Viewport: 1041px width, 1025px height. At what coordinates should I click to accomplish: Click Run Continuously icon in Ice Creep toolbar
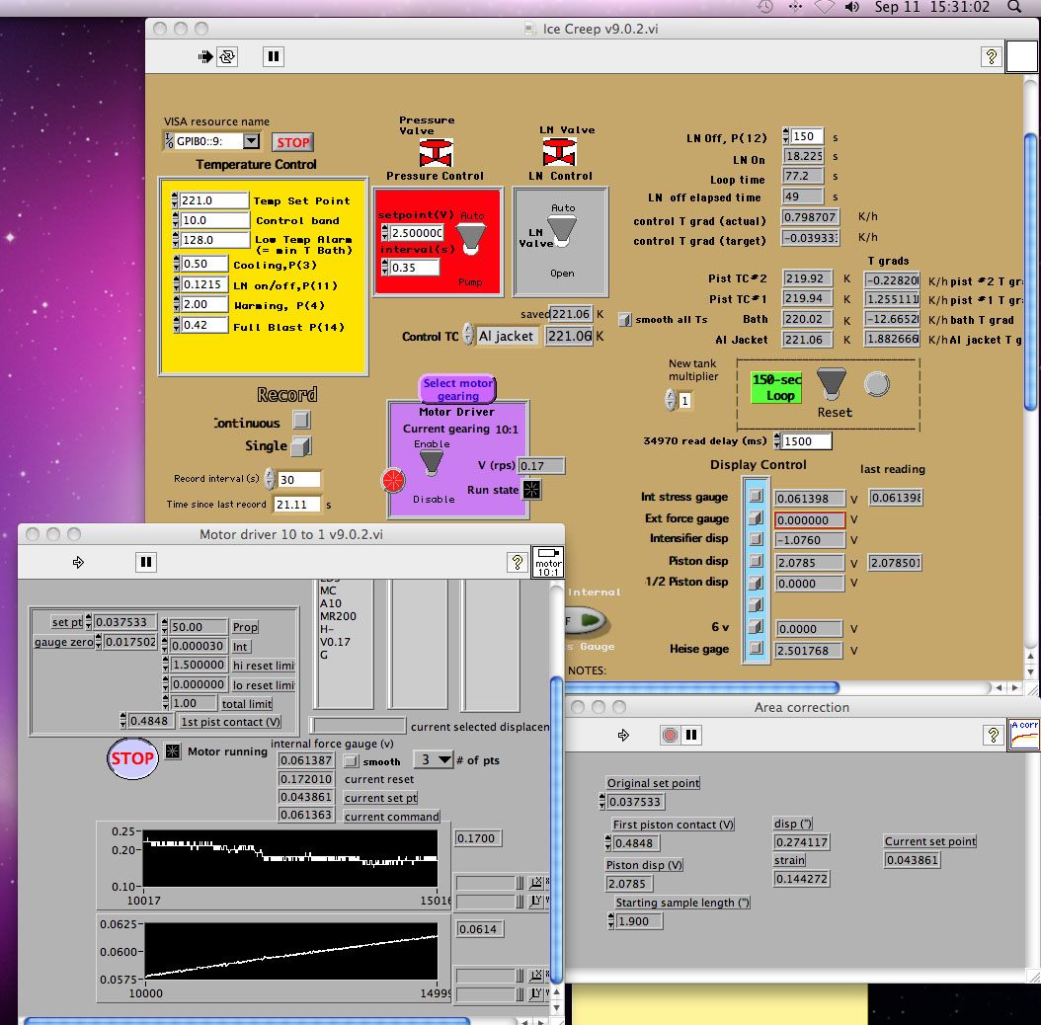(228, 57)
